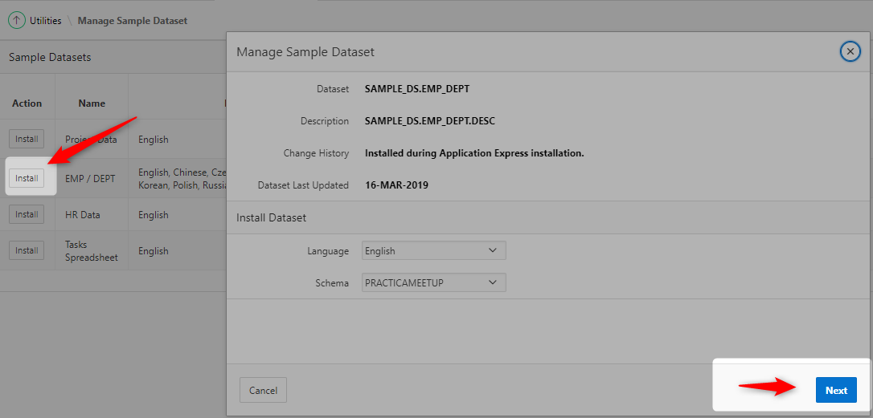Click Install for EMP / DEPT
Image resolution: width=873 pixels, height=418 pixels.
(27, 178)
